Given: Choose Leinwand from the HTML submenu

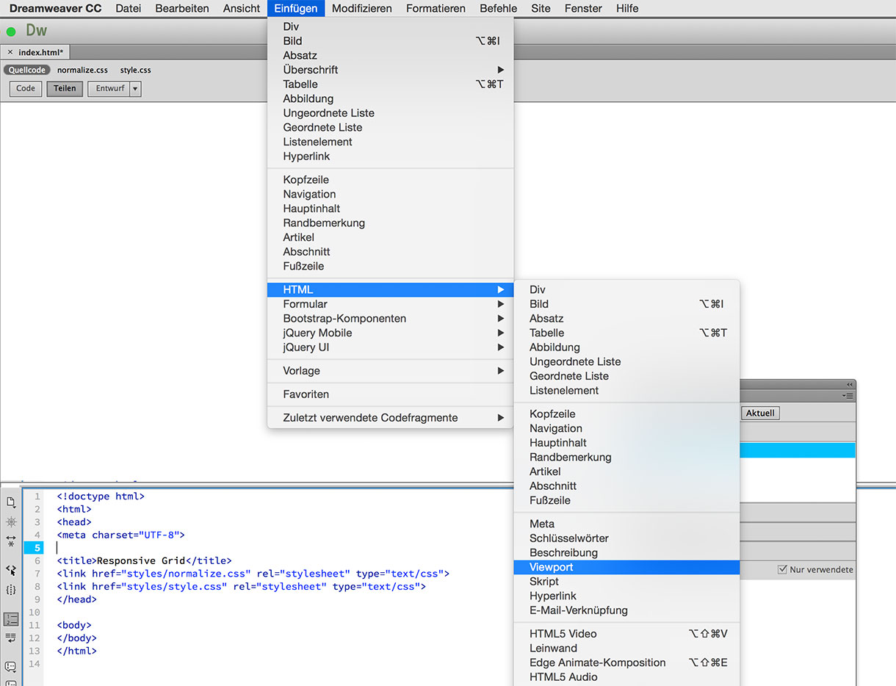Looking at the screenshot, I should coord(626,649).
